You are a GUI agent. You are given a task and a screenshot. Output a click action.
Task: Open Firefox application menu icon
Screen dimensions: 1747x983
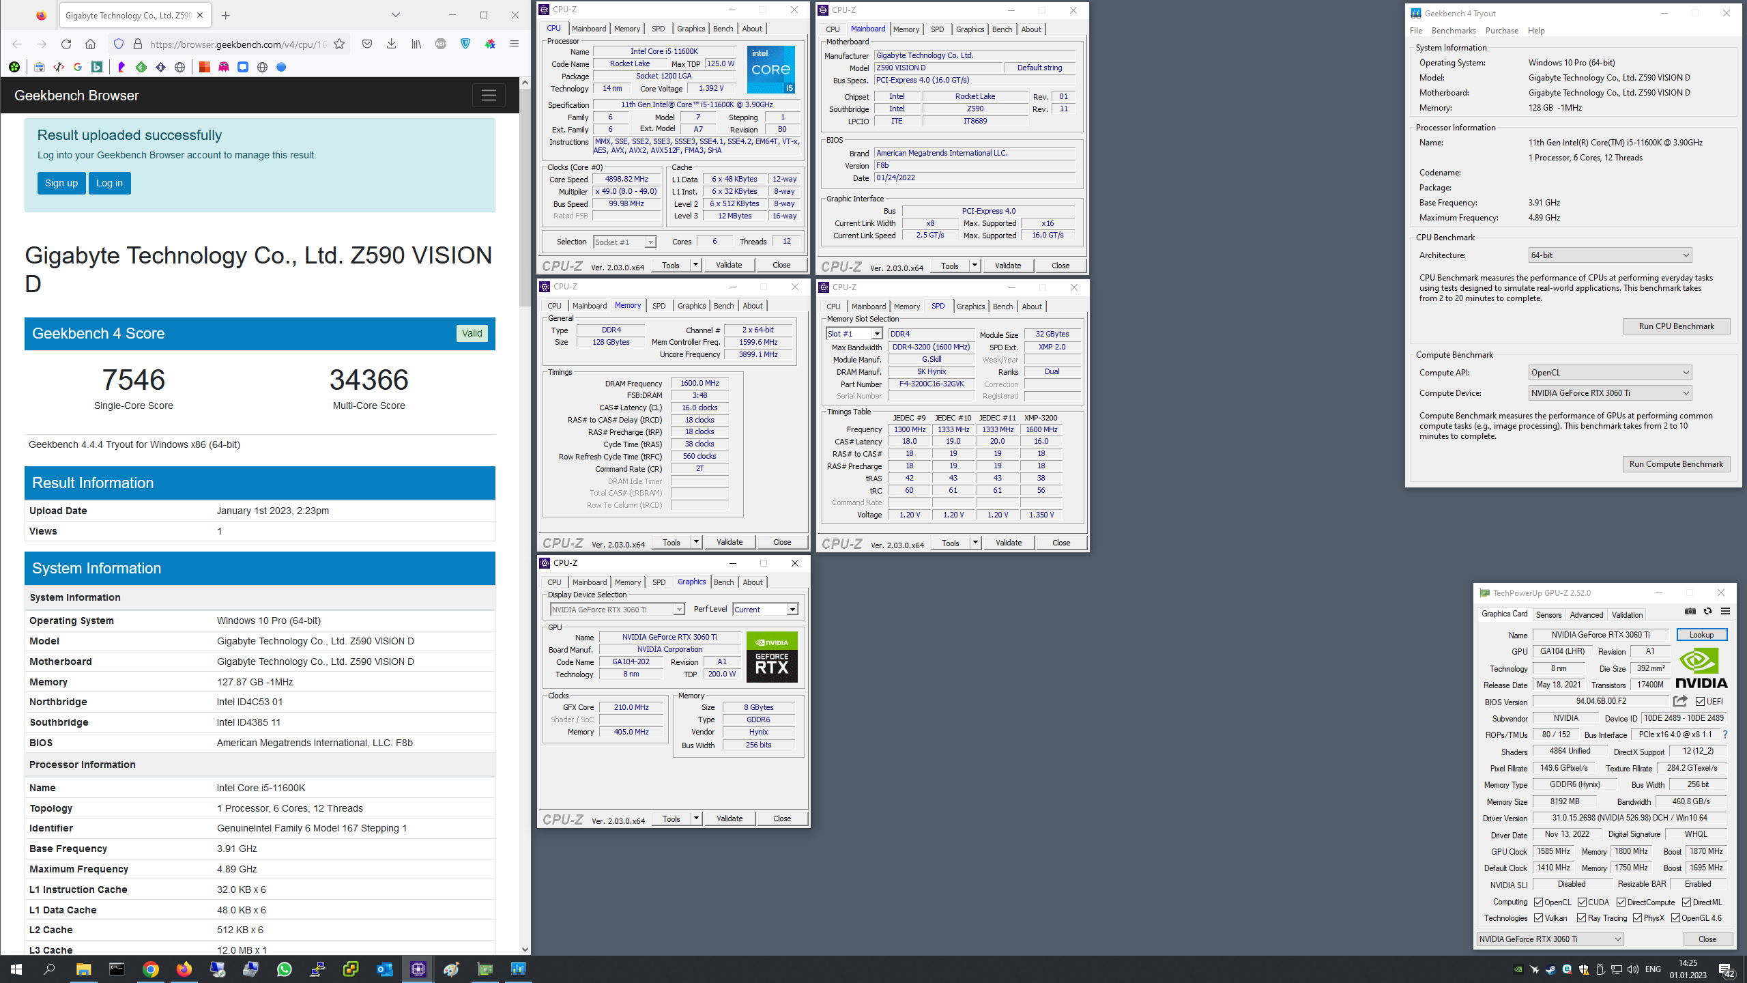pyautogui.click(x=515, y=44)
